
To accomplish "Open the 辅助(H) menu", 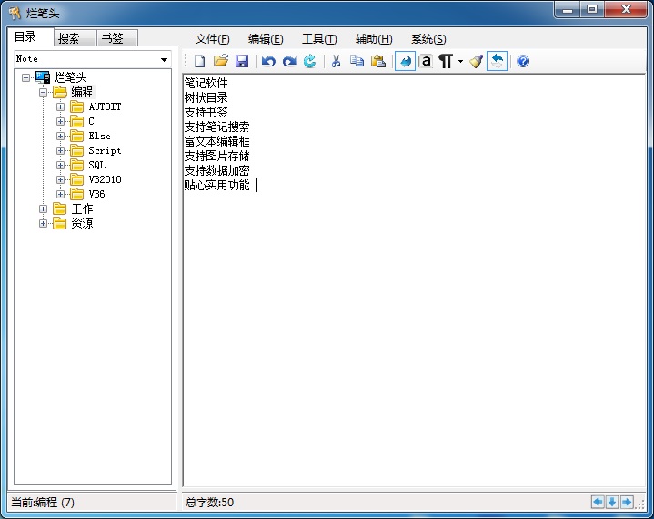I will 374,39.
